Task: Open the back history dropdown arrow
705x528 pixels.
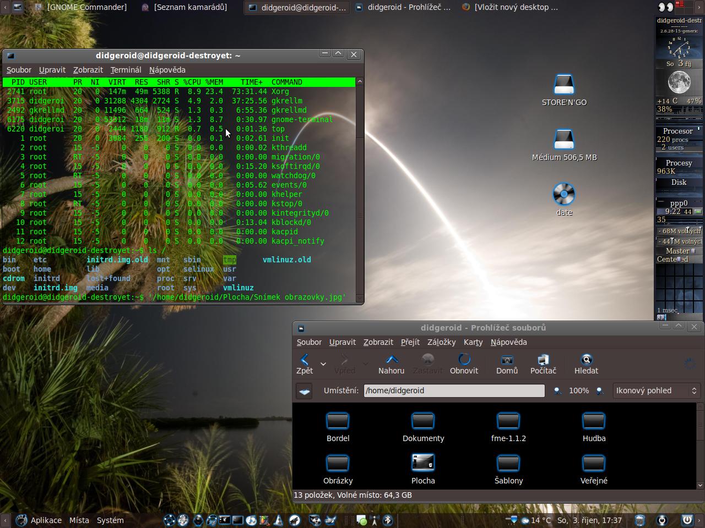Action: click(323, 364)
